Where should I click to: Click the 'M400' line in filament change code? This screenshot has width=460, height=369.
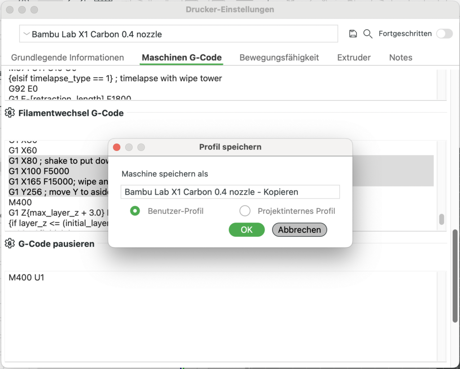click(x=20, y=202)
